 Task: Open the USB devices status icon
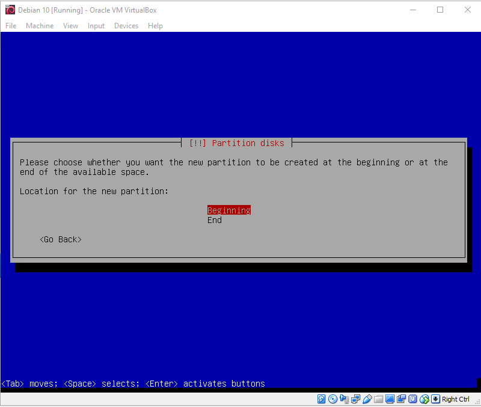367,399
